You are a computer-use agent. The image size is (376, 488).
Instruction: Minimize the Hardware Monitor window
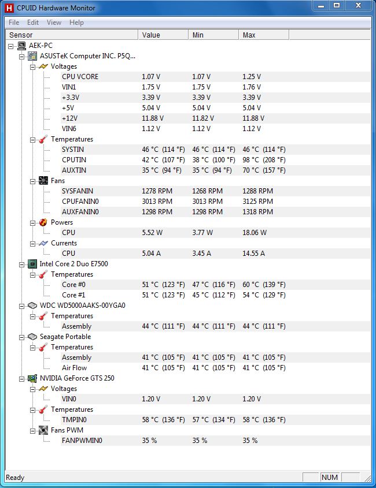coord(321,6)
